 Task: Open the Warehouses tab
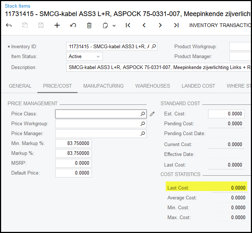click(153, 86)
